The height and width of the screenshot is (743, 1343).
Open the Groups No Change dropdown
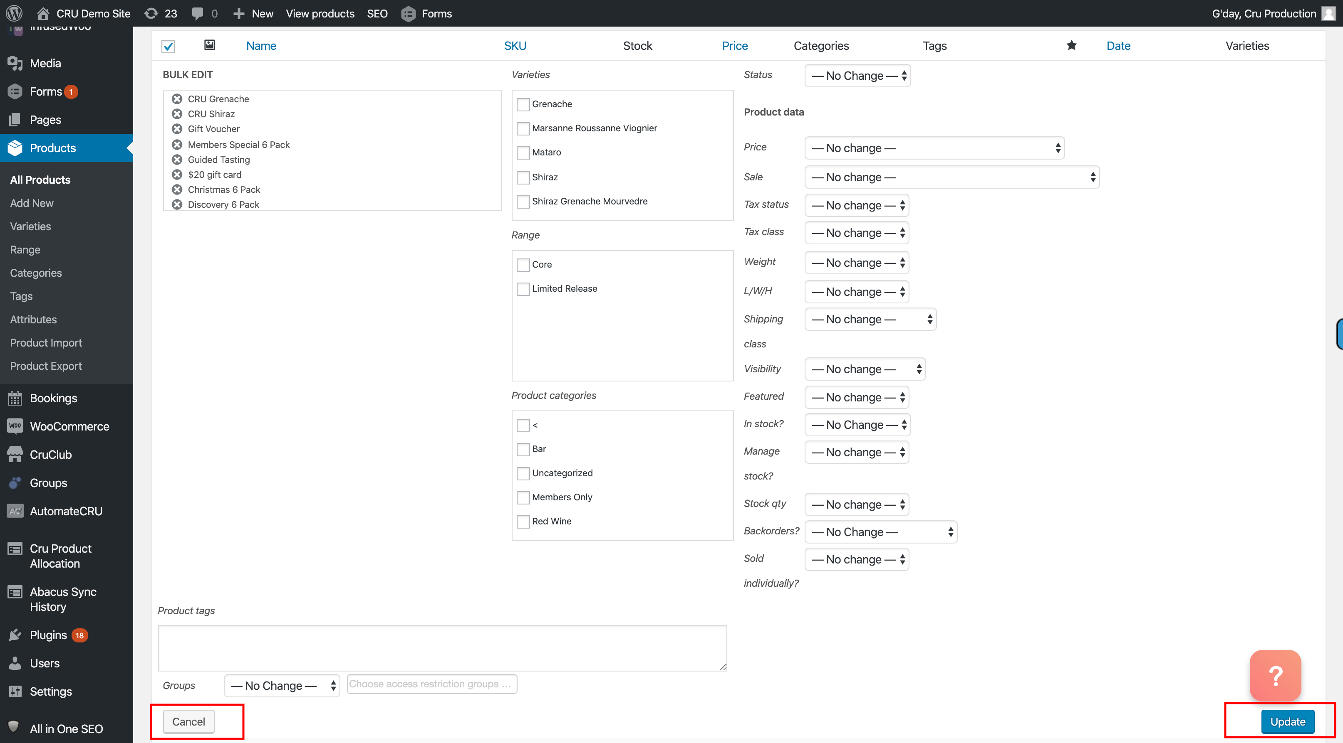point(282,686)
